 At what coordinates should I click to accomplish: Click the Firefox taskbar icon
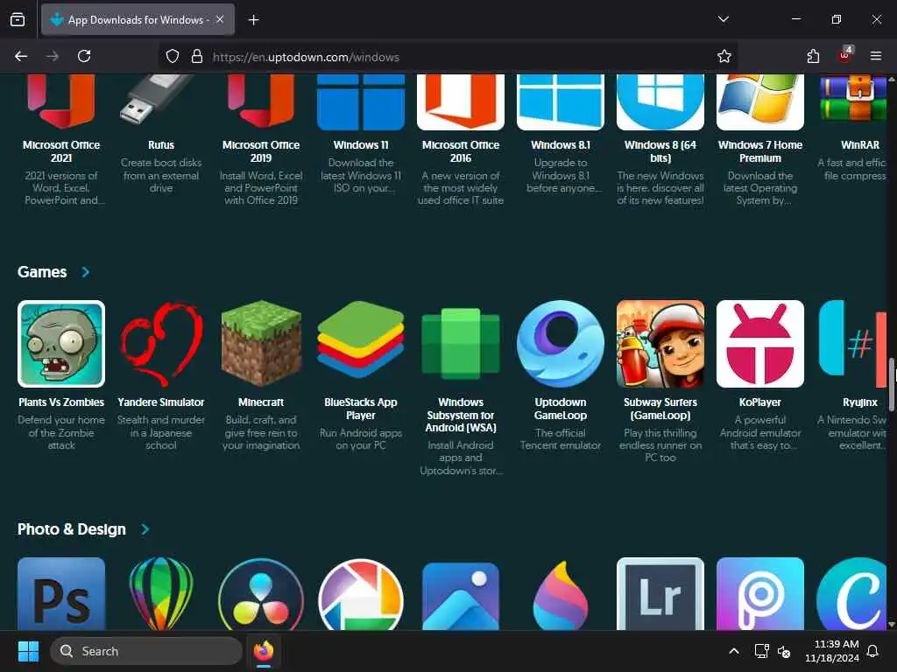coord(264,651)
